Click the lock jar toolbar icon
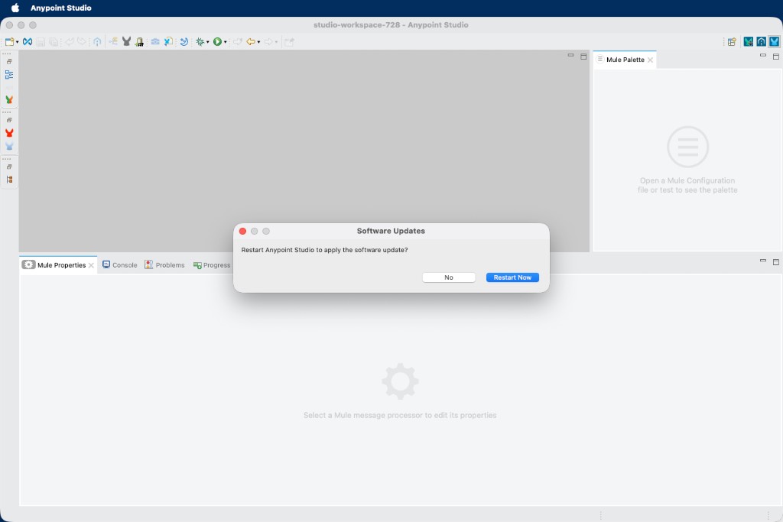783x522 pixels. tap(139, 42)
